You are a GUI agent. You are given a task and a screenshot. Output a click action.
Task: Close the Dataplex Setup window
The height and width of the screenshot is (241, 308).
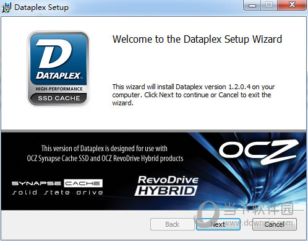tap(292, 5)
